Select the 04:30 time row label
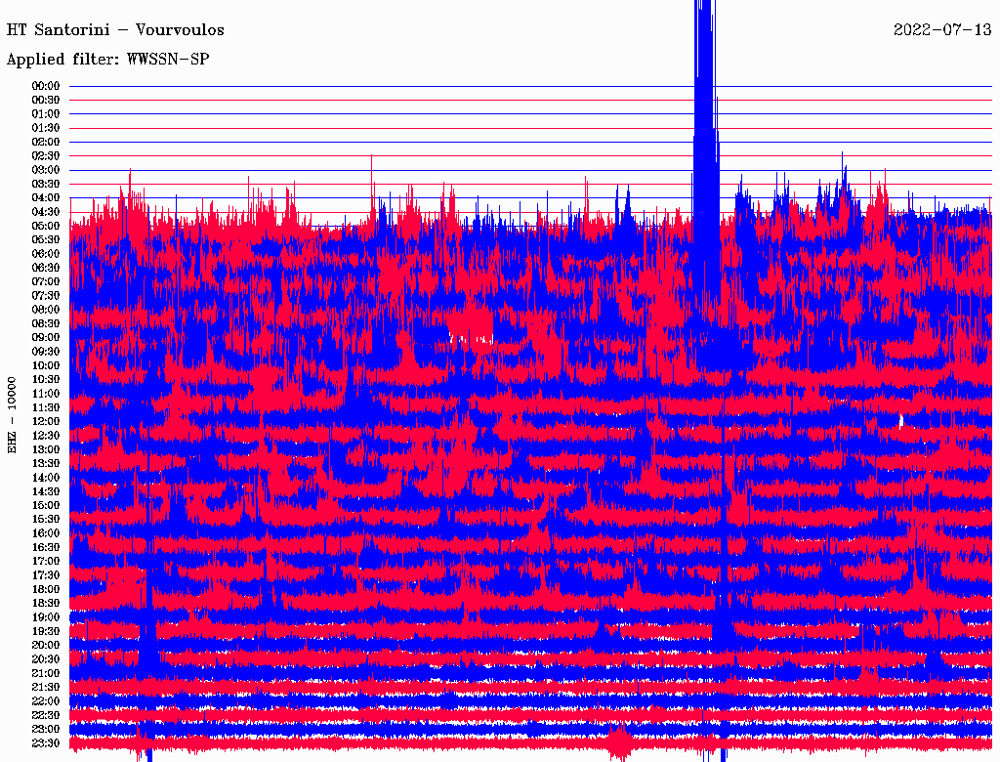The image size is (1000, 762). (46, 212)
